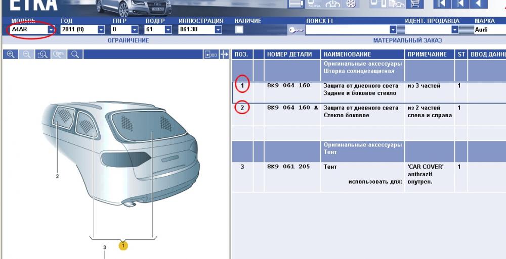
Task: Click the vehicle lift toolbar icon
Action: coord(333,4)
